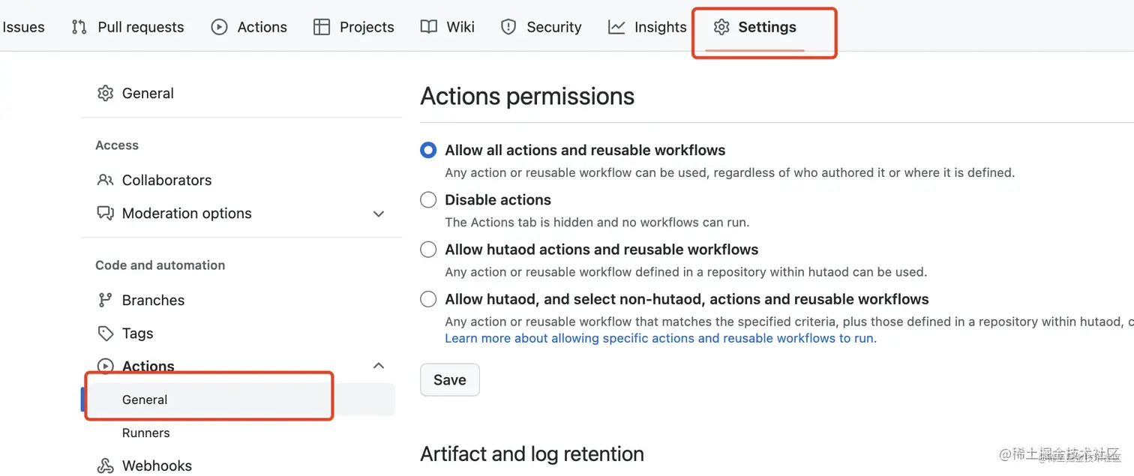
Task: Select the Disable actions radio button
Action: click(x=428, y=199)
